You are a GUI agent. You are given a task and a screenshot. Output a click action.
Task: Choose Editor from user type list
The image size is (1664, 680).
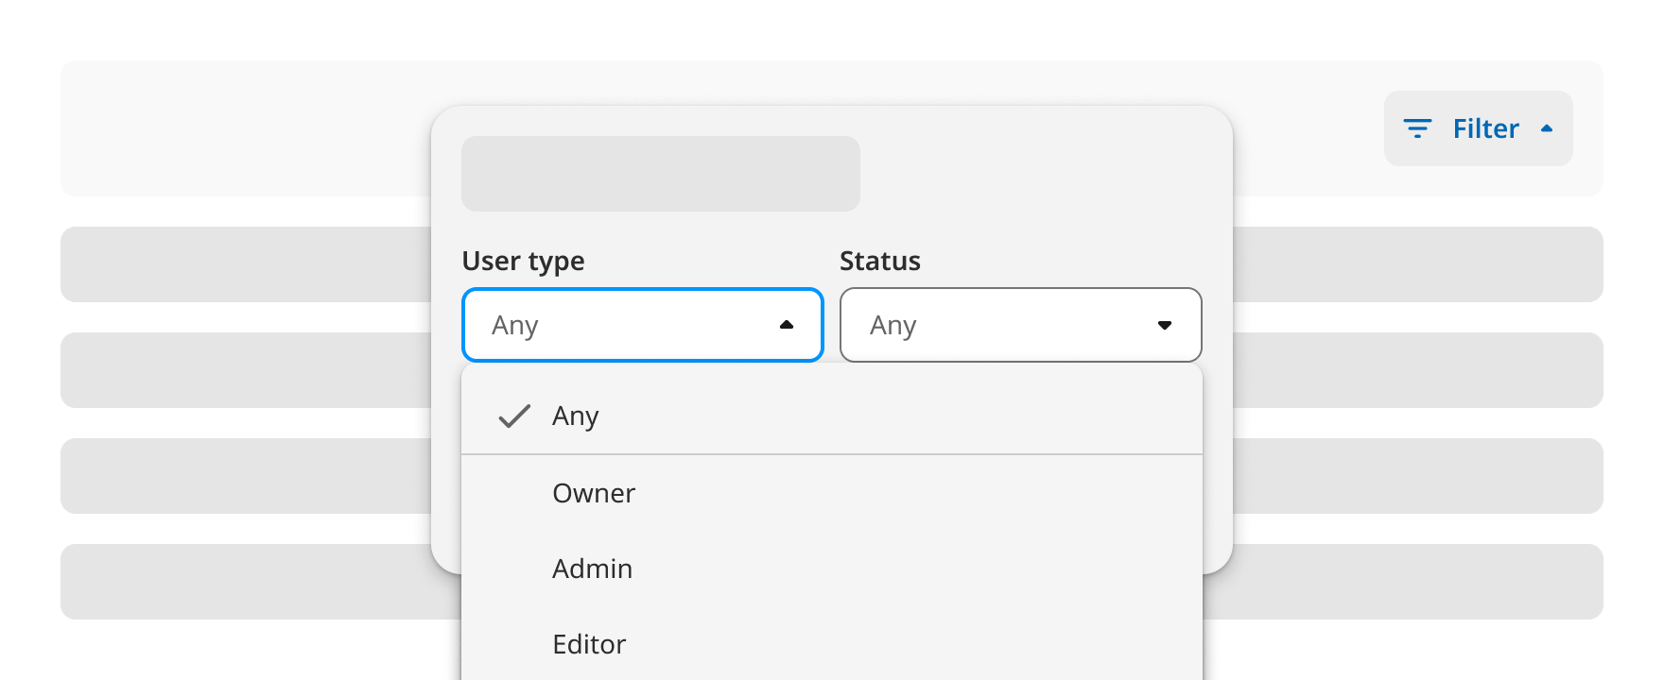[x=832, y=644]
